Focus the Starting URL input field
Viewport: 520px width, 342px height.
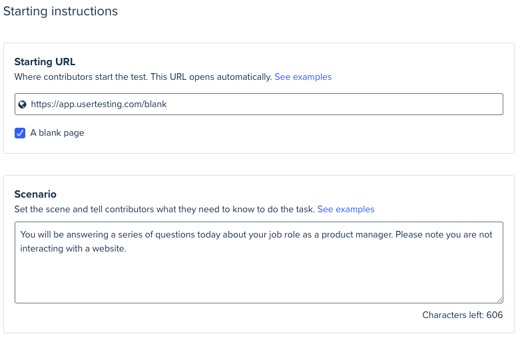(x=259, y=104)
